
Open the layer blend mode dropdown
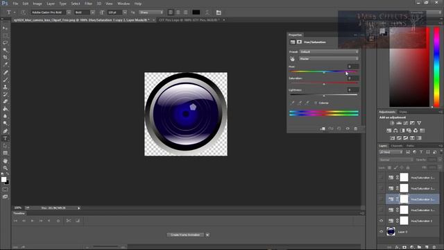pyautogui.click(x=395, y=160)
